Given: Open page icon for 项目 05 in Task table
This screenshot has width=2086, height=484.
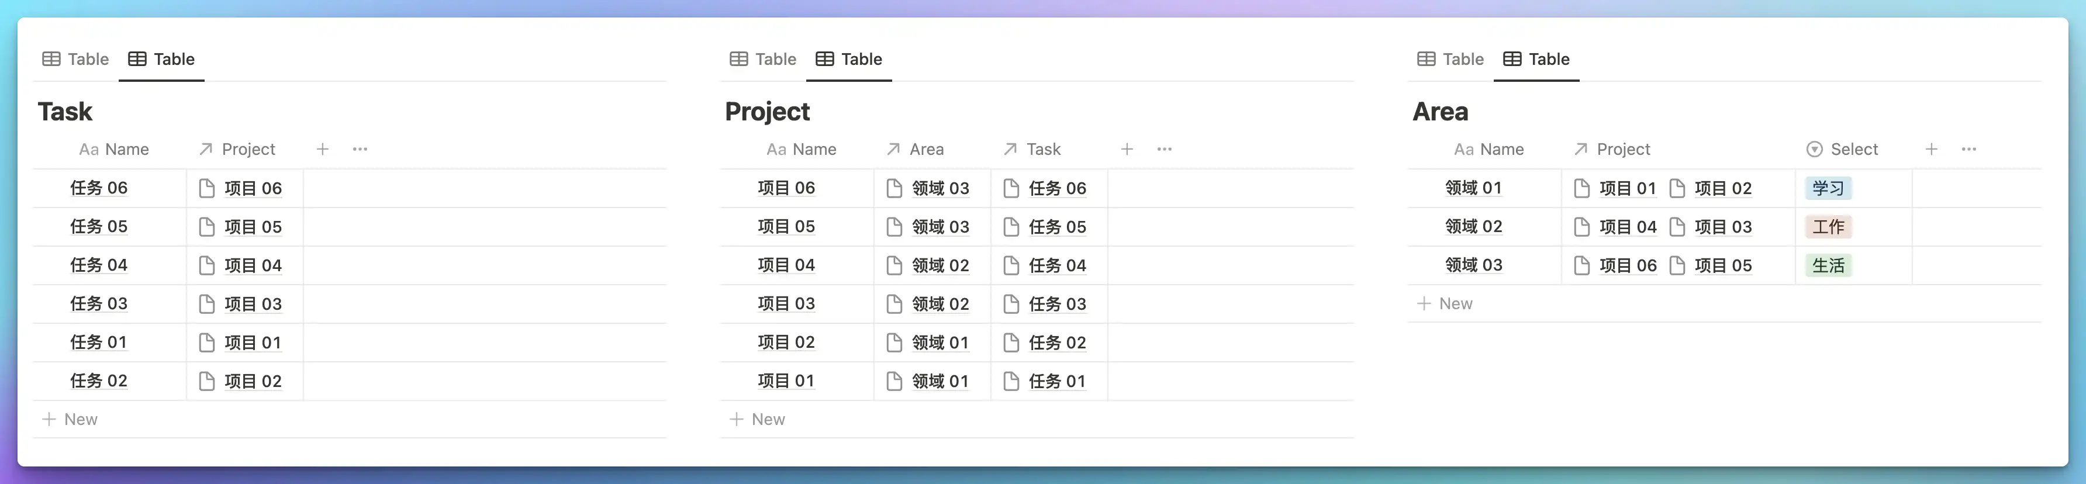Looking at the screenshot, I should 206,227.
